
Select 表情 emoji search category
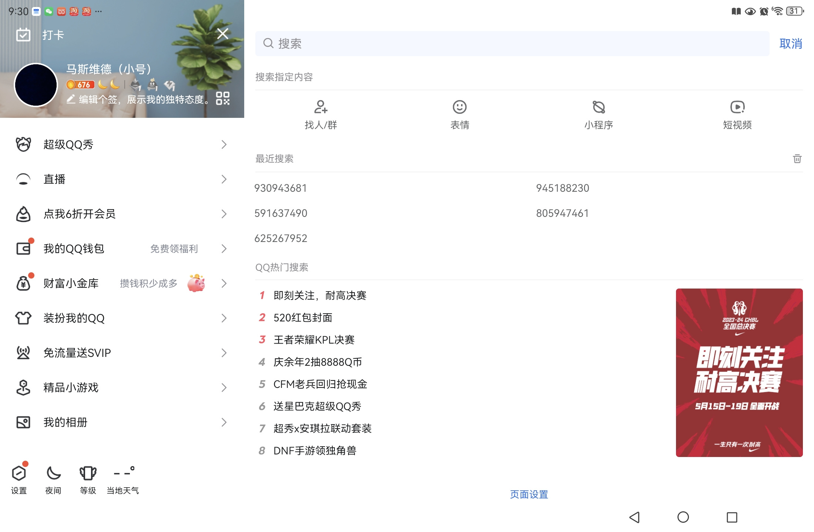pyautogui.click(x=460, y=115)
